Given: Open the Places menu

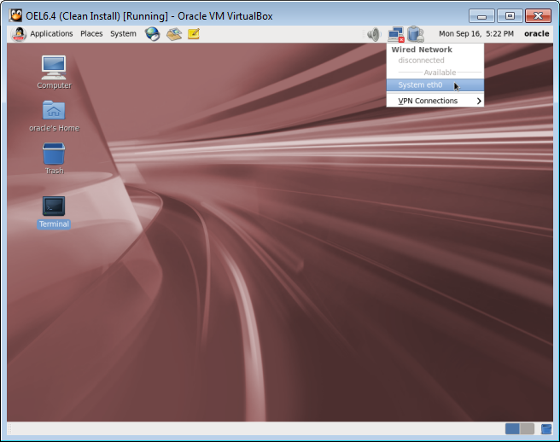Looking at the screenshot, I should coord(91,33).
